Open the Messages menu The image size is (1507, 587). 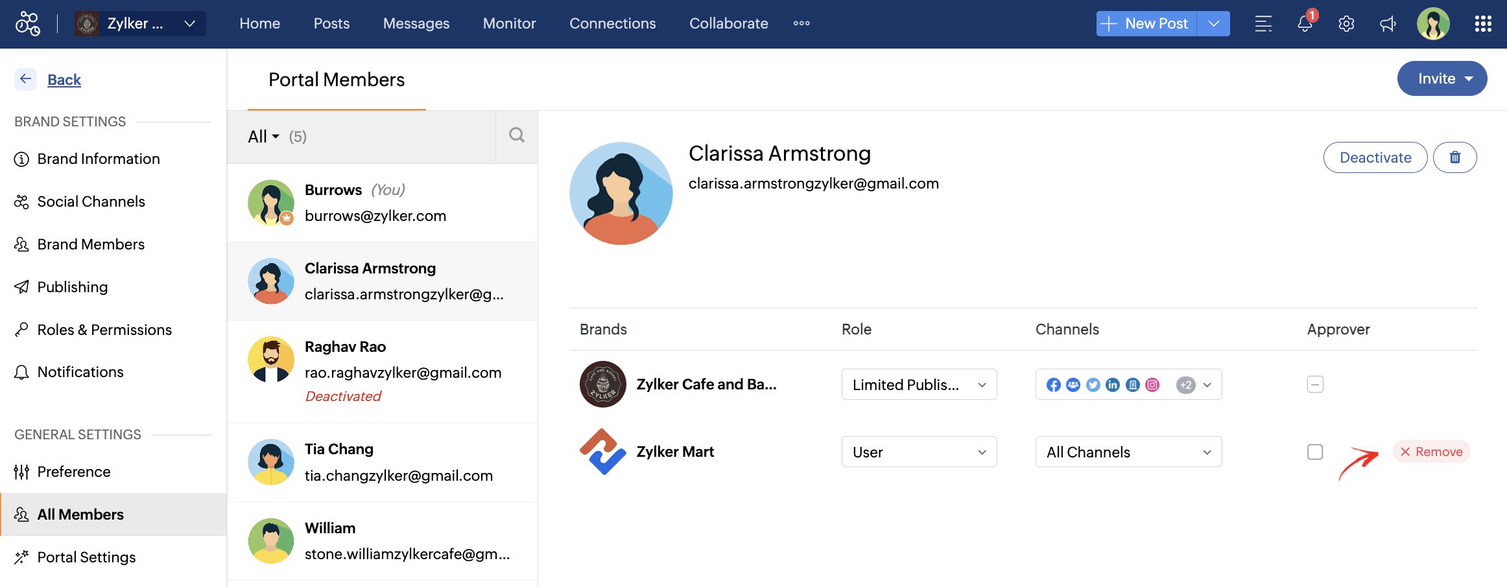[416, 23]
